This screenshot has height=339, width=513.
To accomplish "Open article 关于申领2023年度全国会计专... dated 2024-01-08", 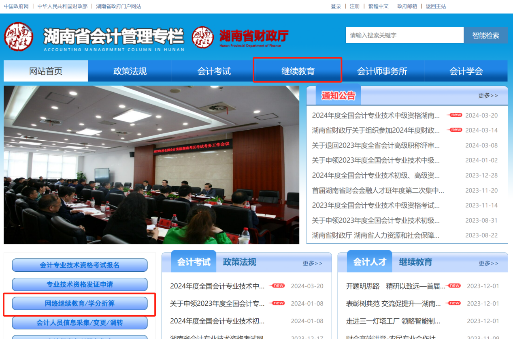I will (x=217, y=304).
